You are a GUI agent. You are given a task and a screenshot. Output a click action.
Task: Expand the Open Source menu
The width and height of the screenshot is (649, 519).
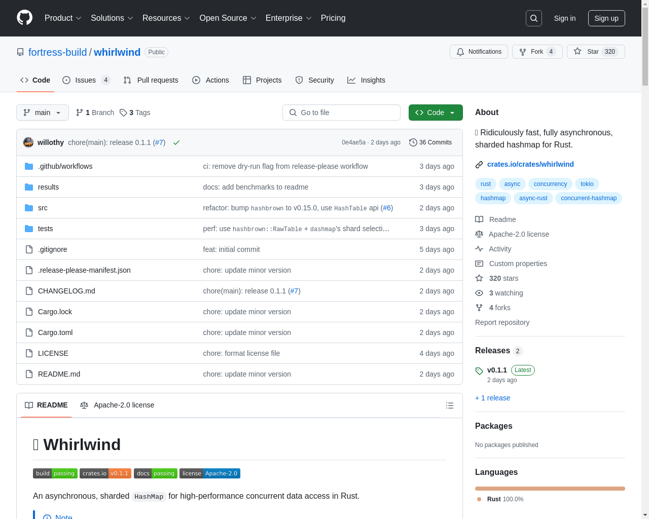point(228,18)
